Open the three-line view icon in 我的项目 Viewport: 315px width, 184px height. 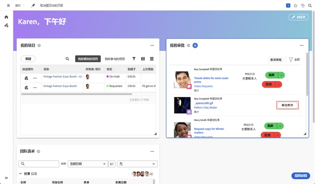(x=152, y=59)
